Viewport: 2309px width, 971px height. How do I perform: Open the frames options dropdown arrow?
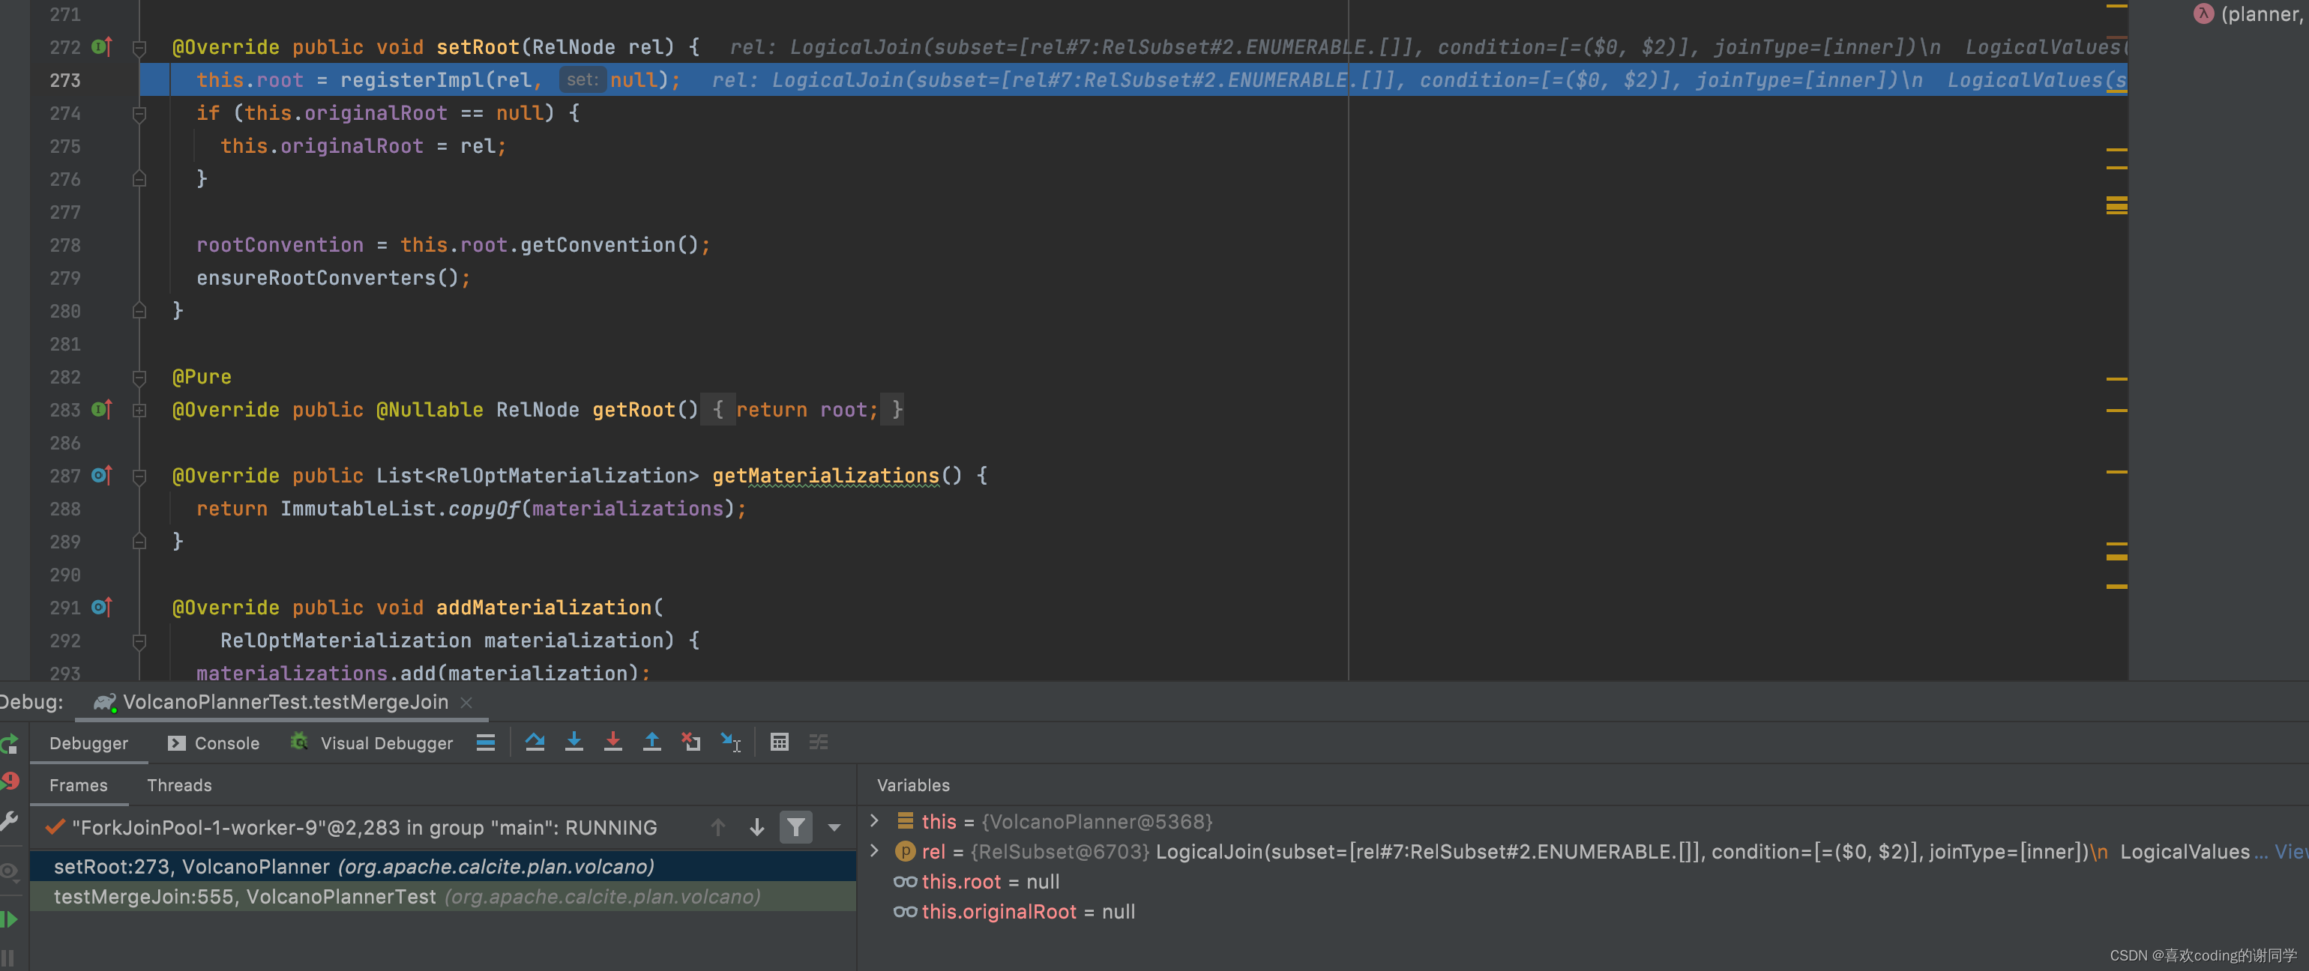click(834, 828)
